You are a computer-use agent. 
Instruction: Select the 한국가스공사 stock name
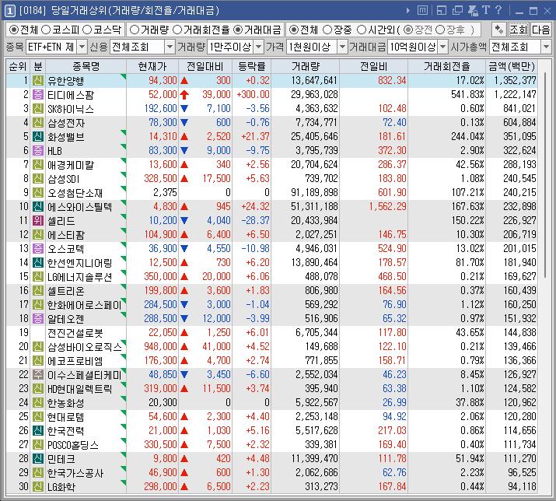coord(75,473)
